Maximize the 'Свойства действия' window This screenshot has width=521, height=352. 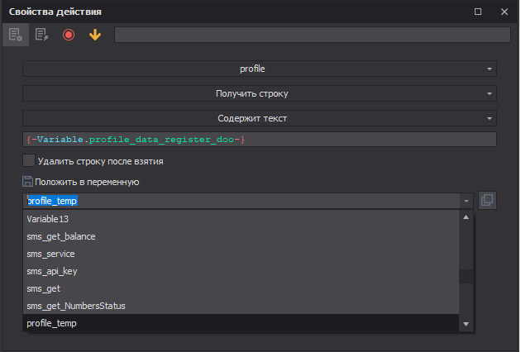478,12
